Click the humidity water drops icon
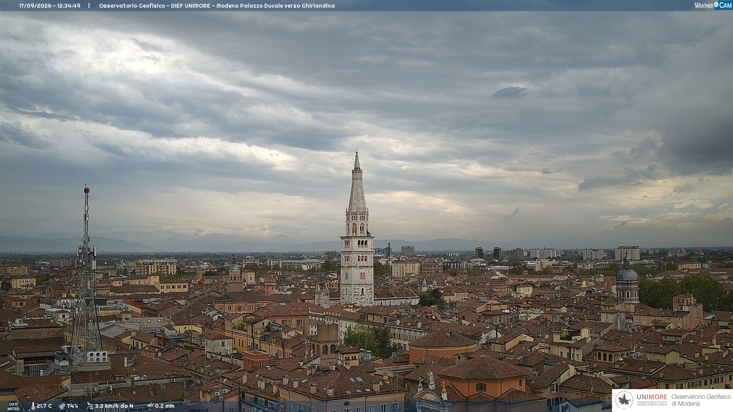Image resolution: width=733 pixels, height=412 pixels. pos(62,406)
